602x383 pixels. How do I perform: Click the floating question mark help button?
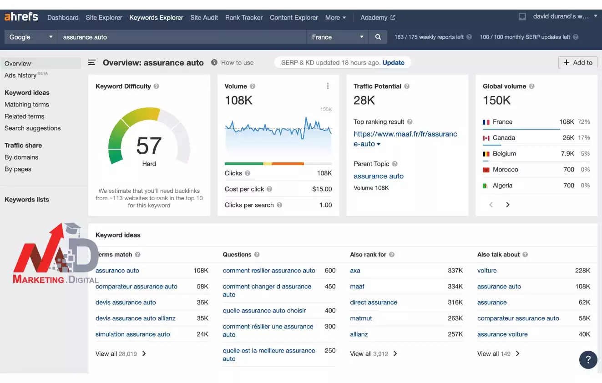coord(588,360)
